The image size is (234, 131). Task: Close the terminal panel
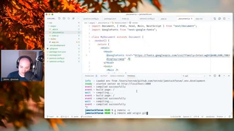[229, 76]
